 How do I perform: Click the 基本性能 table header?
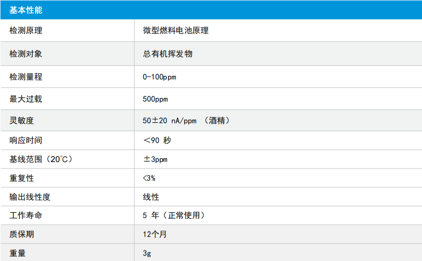tap(26, 10)
